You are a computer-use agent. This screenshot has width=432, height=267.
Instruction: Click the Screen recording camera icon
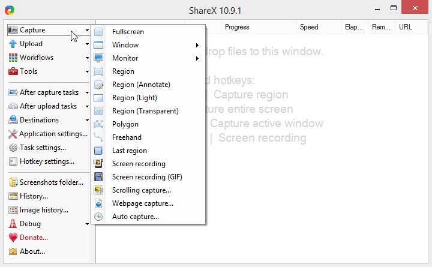point(98,164)
